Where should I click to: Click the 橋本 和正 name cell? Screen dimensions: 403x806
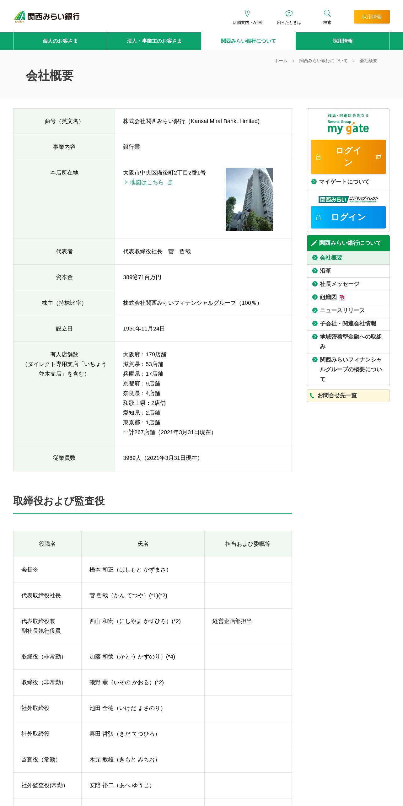coord(143,570)
